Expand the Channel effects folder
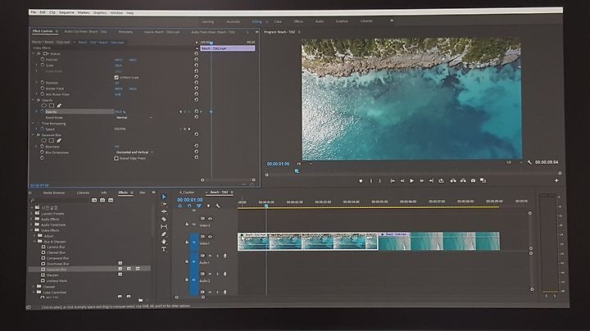Image resolution: width=590 pixels, height=331 pixels. coord(34,287)
